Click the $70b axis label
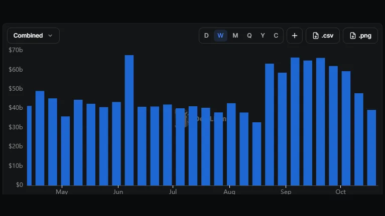This screenshot has width=385, height=216. click(x=16, y=50)
